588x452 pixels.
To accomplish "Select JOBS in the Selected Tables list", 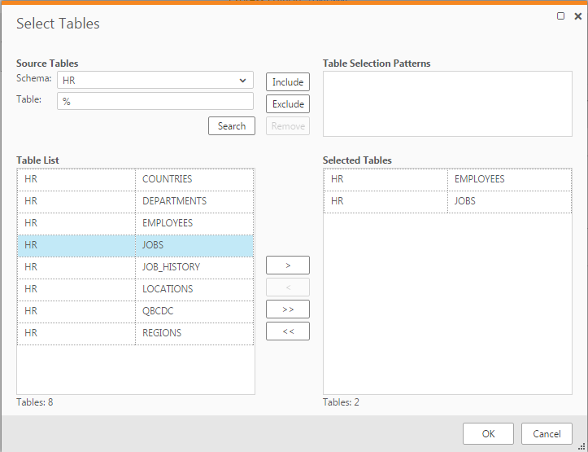I will [x=465, y=201].
